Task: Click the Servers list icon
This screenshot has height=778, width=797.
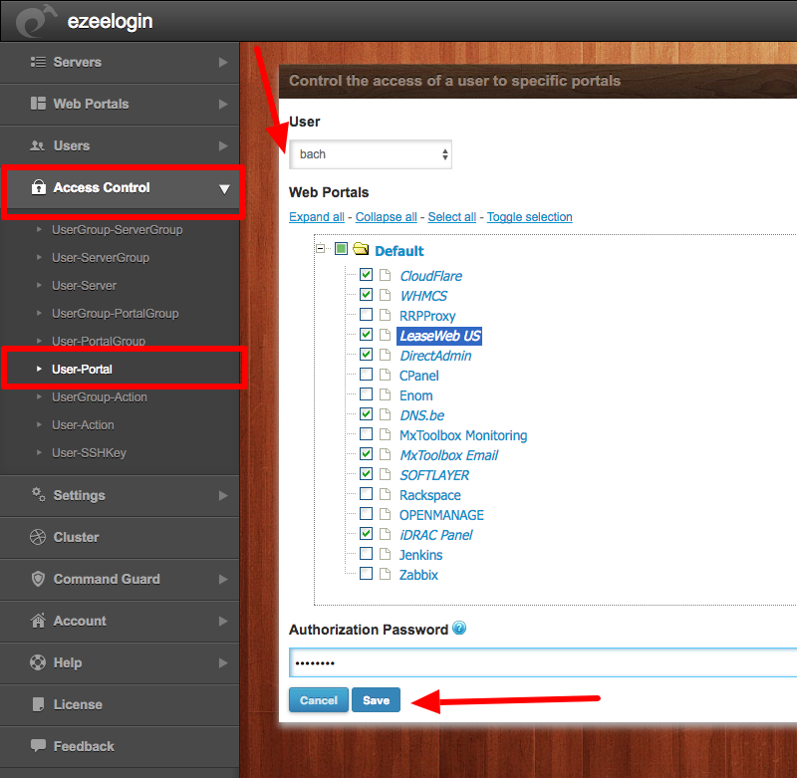Action: [x=38, y=62]
